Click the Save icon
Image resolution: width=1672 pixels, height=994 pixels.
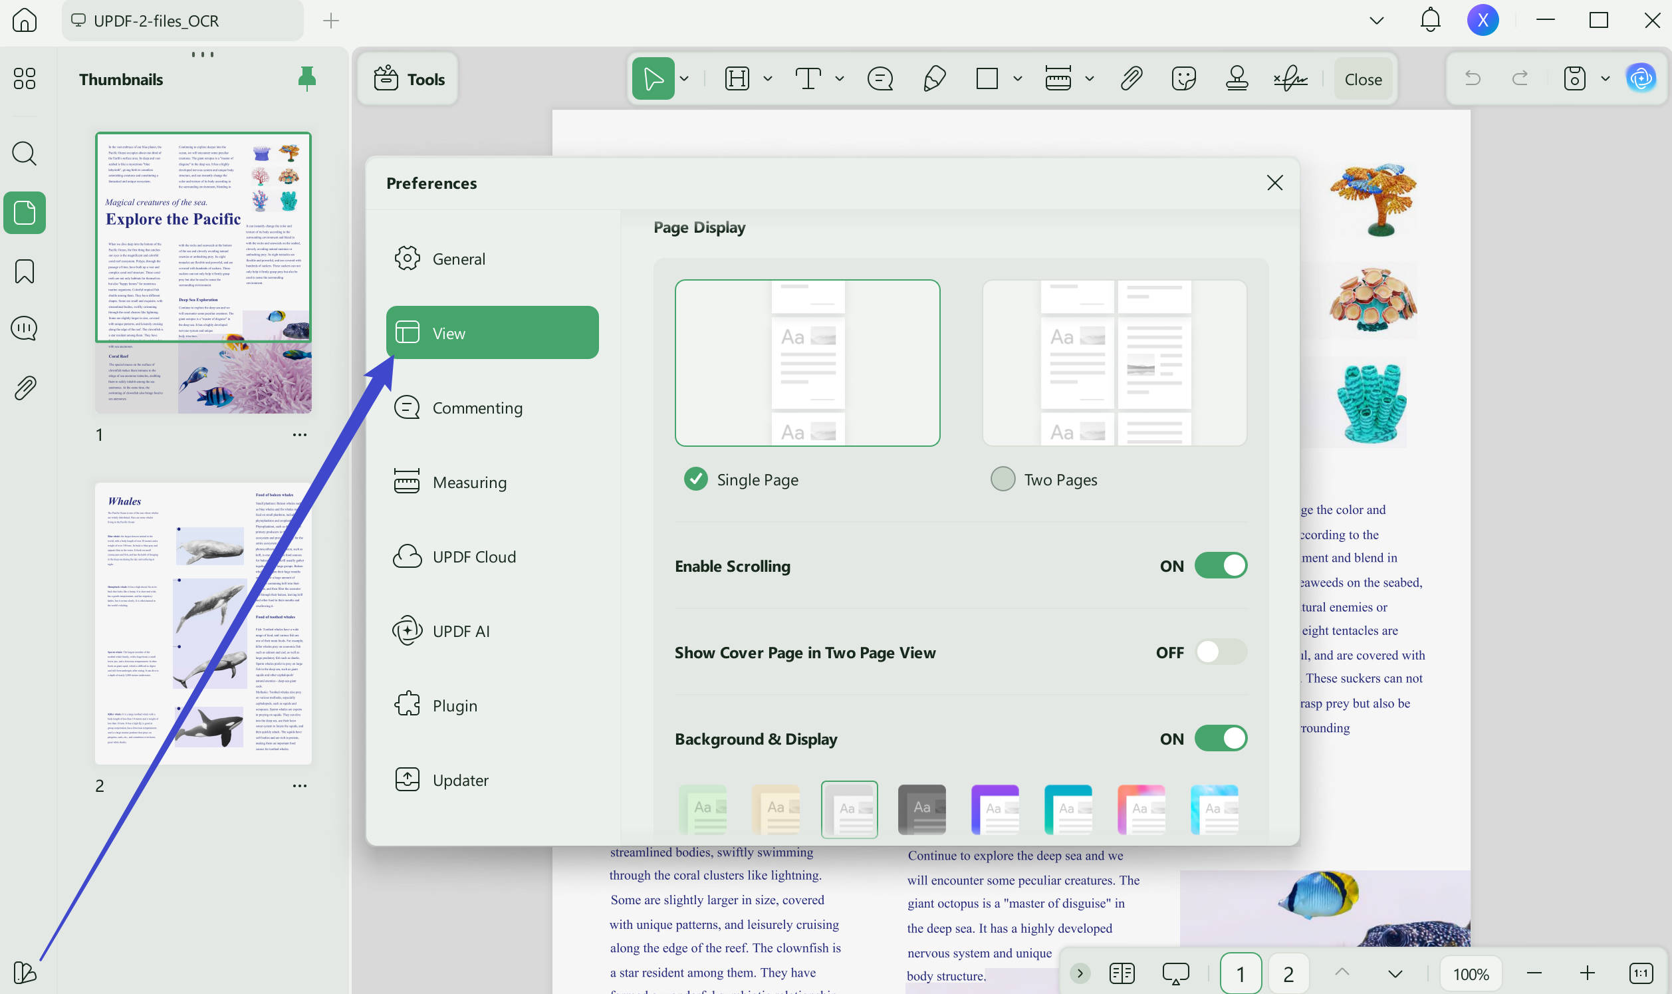[1574, 79]
